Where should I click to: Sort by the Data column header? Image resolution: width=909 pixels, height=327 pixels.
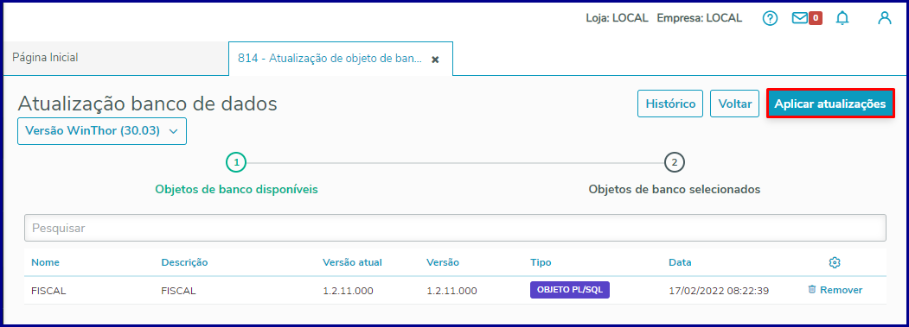[x=680, y=262]
